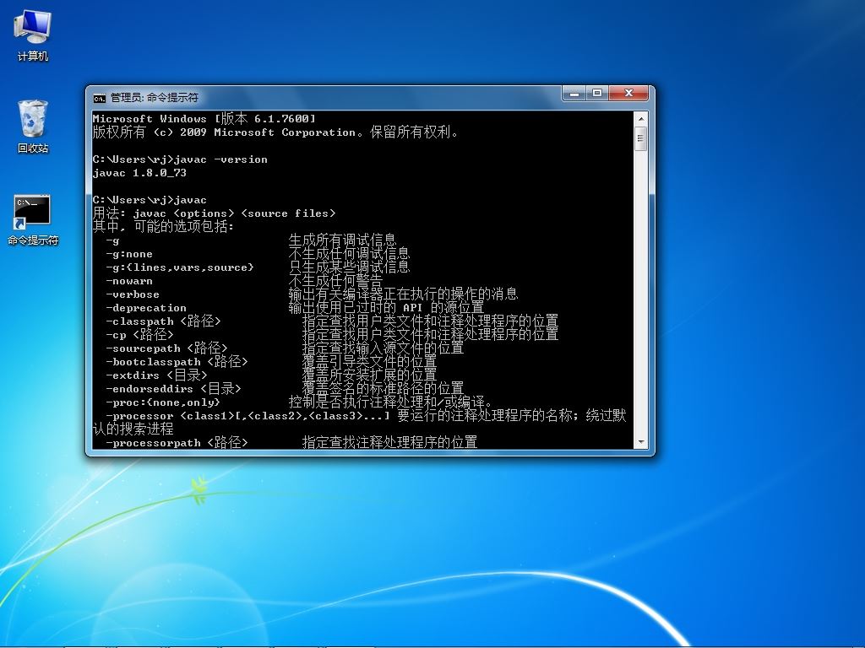Select the 命令提示符 shortcut icon on desktop

(33, 219)
